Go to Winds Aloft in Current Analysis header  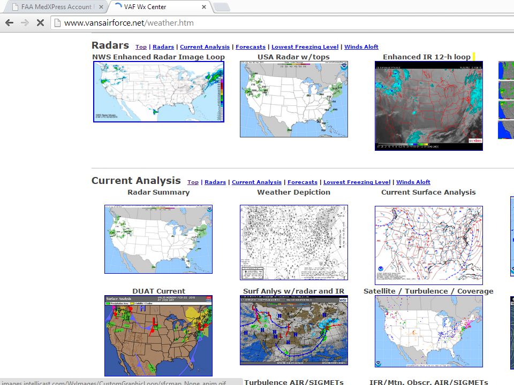click(413, 182)
